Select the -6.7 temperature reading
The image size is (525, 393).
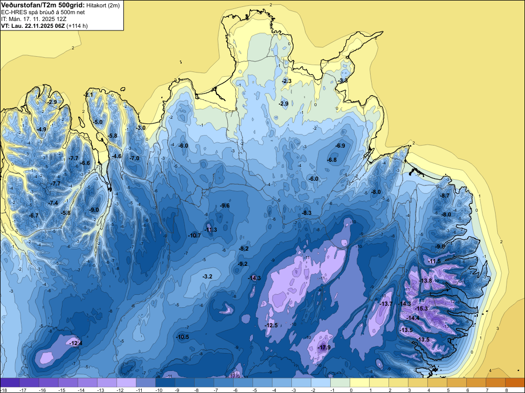pyautogui.click(x=34, y=215)
